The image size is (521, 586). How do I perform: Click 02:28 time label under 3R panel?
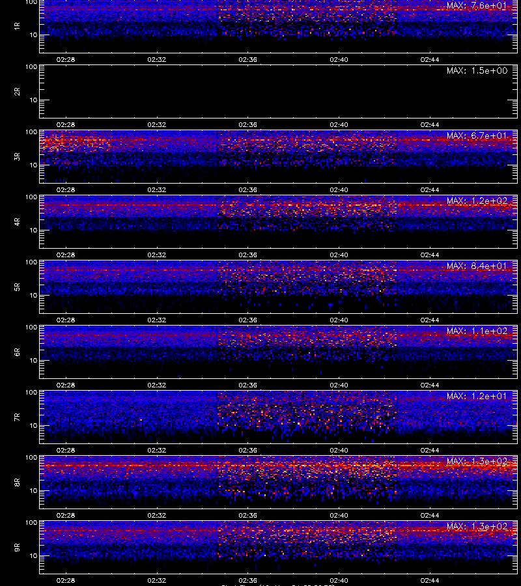pos(65,190)
